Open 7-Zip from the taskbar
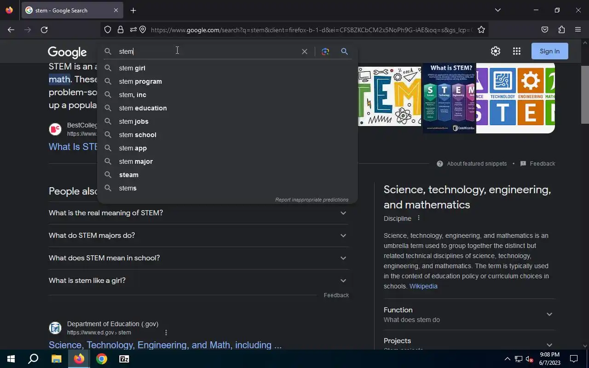This screenshot has width=589, height=368. (x=124, y=359)
